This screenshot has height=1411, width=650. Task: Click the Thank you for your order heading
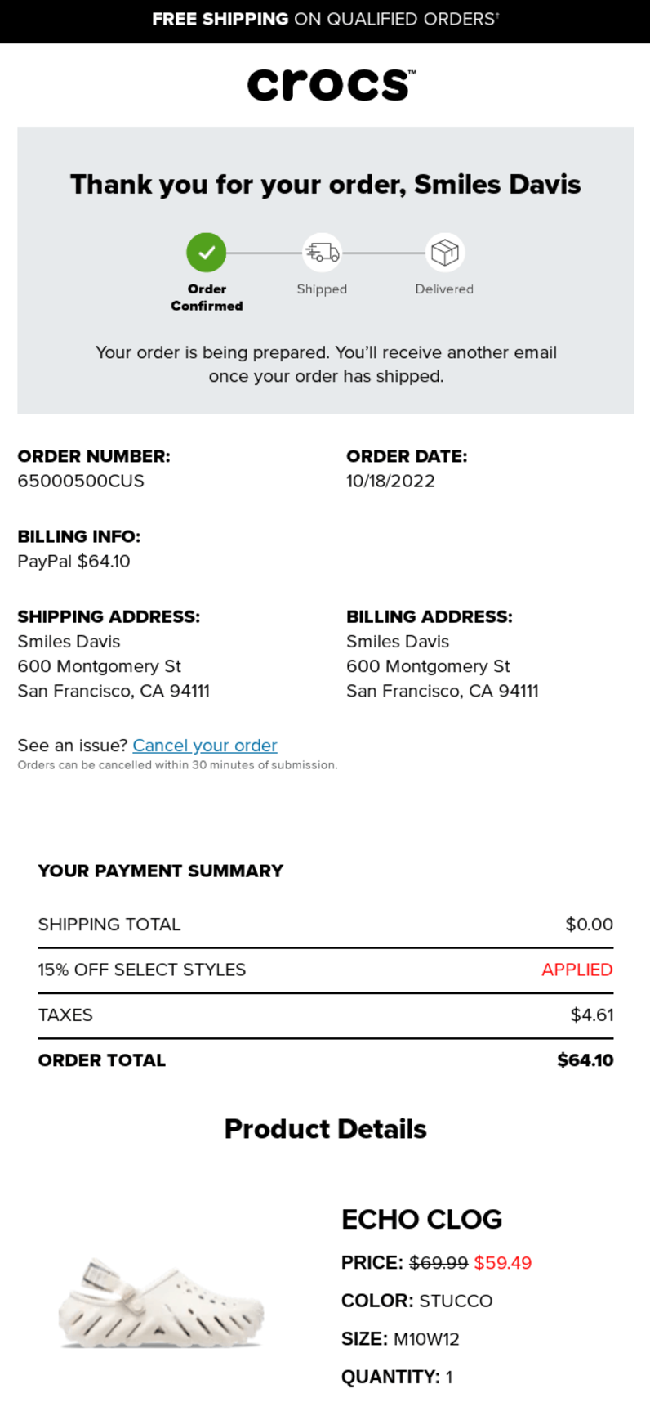point(325,185)
